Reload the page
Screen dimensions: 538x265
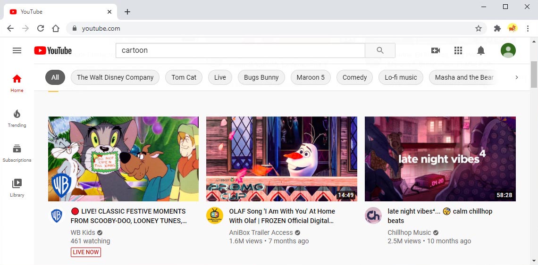(x=41, y=28)
